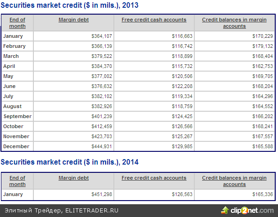The width and height of the screenshot is (278, 217).
Task: Click the 2013 'Free credit cash accounts' header
Action: coord(154,20)
